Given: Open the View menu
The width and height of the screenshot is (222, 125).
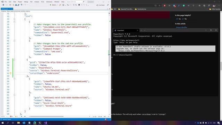Looking at the screenshot, I should (15, 2).
